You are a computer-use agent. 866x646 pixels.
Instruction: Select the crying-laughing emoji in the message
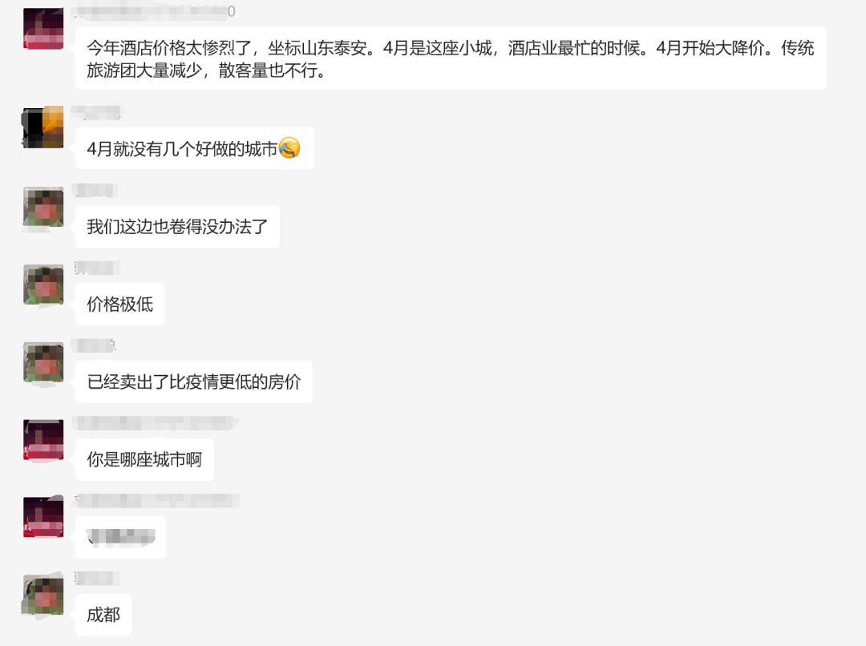point(289,148)
